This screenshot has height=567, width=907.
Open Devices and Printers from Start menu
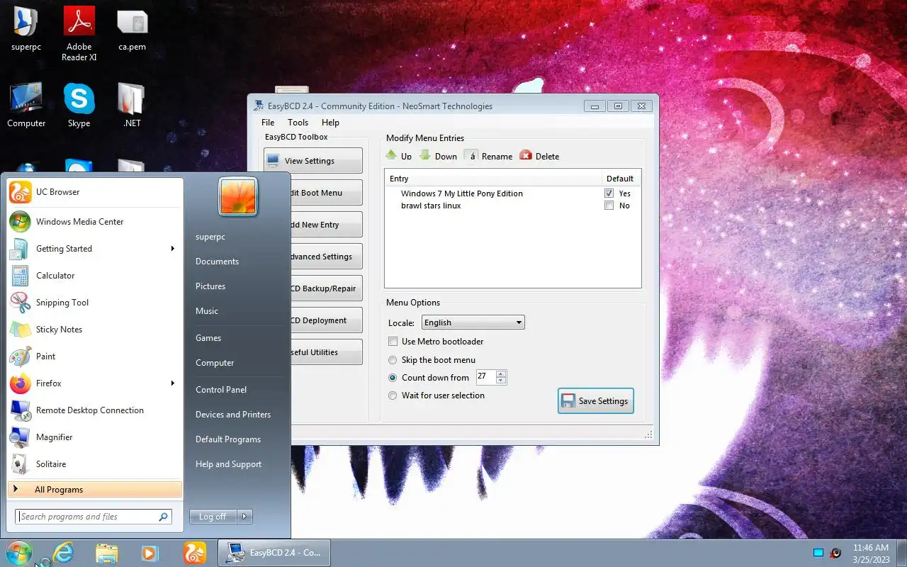click(233, 415)
